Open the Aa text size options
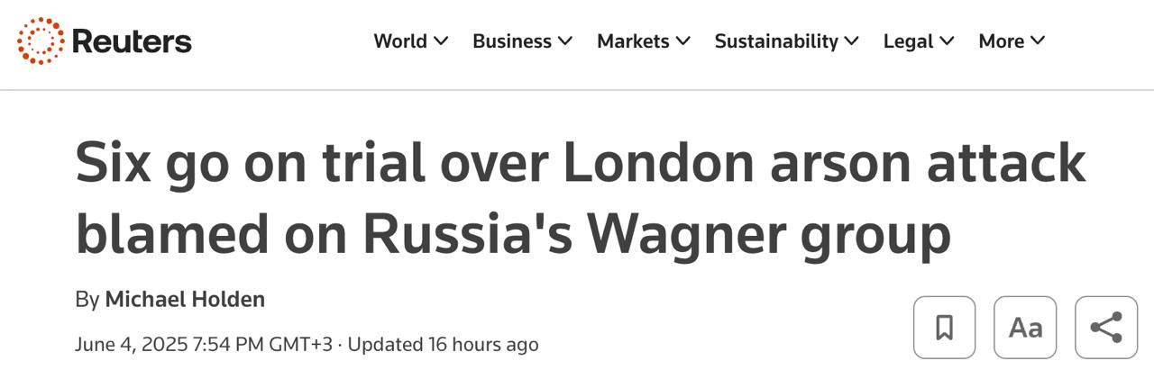Viewport: 1154px width, 379px height. 1025,328
